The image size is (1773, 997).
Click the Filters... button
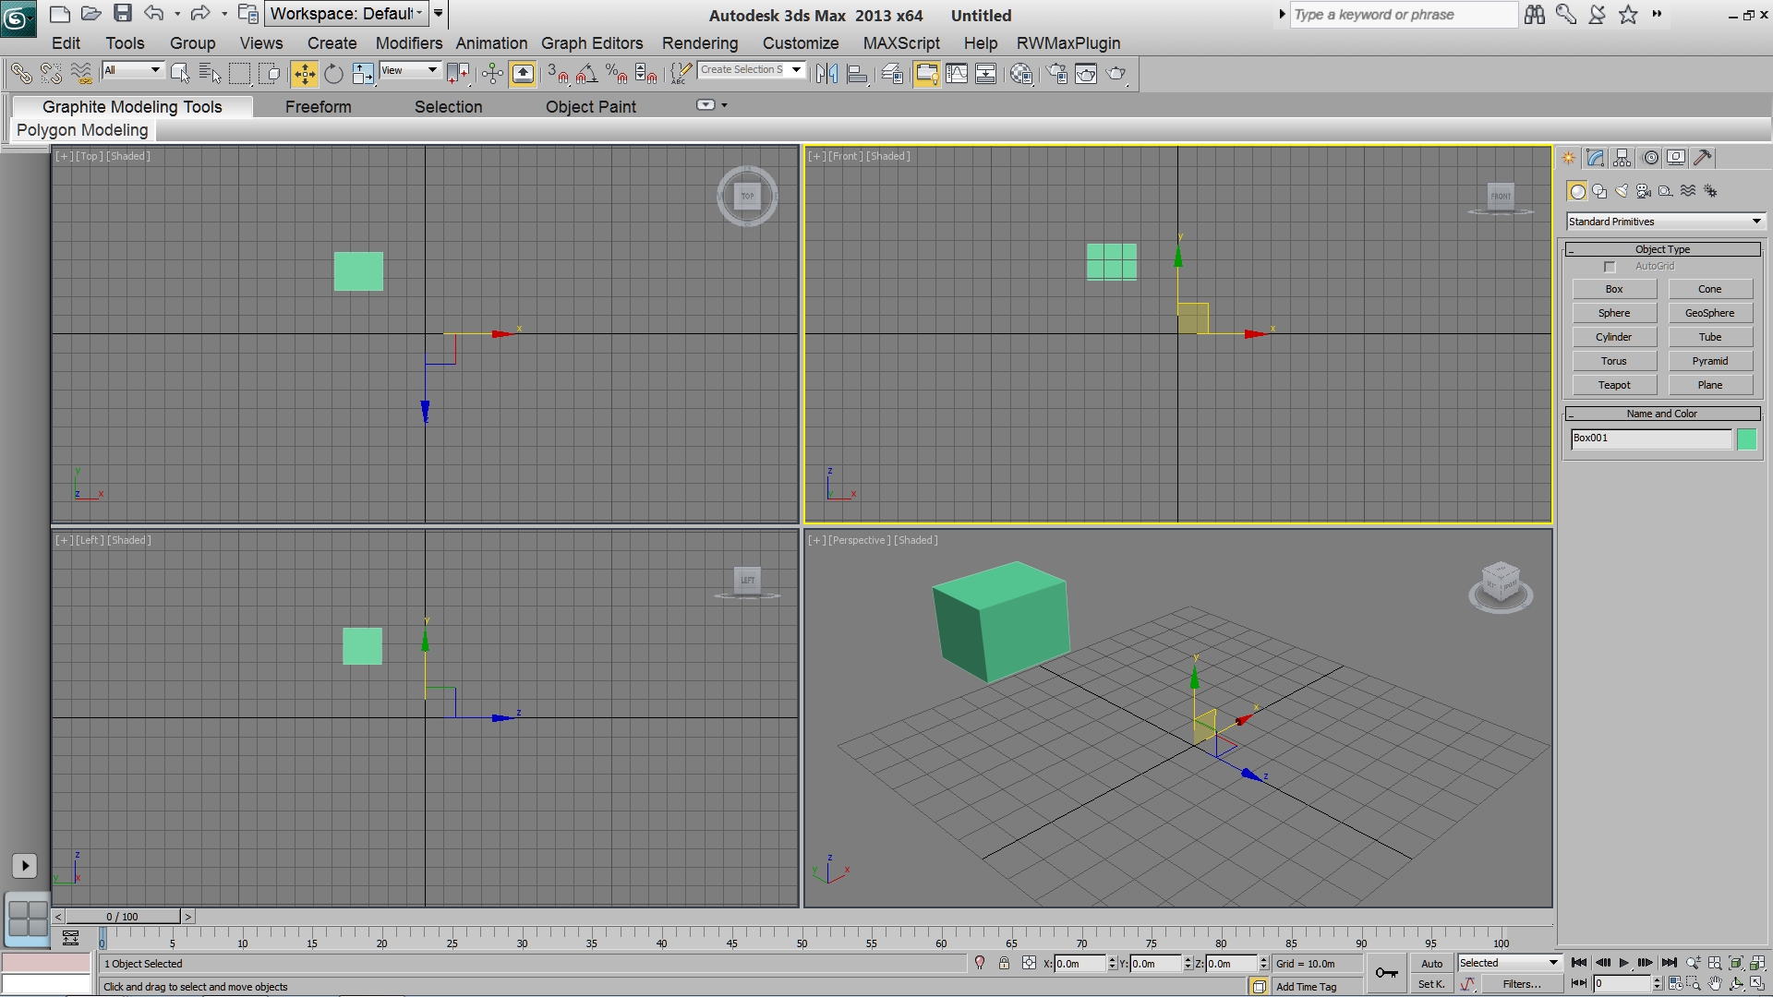point(1521,984)
